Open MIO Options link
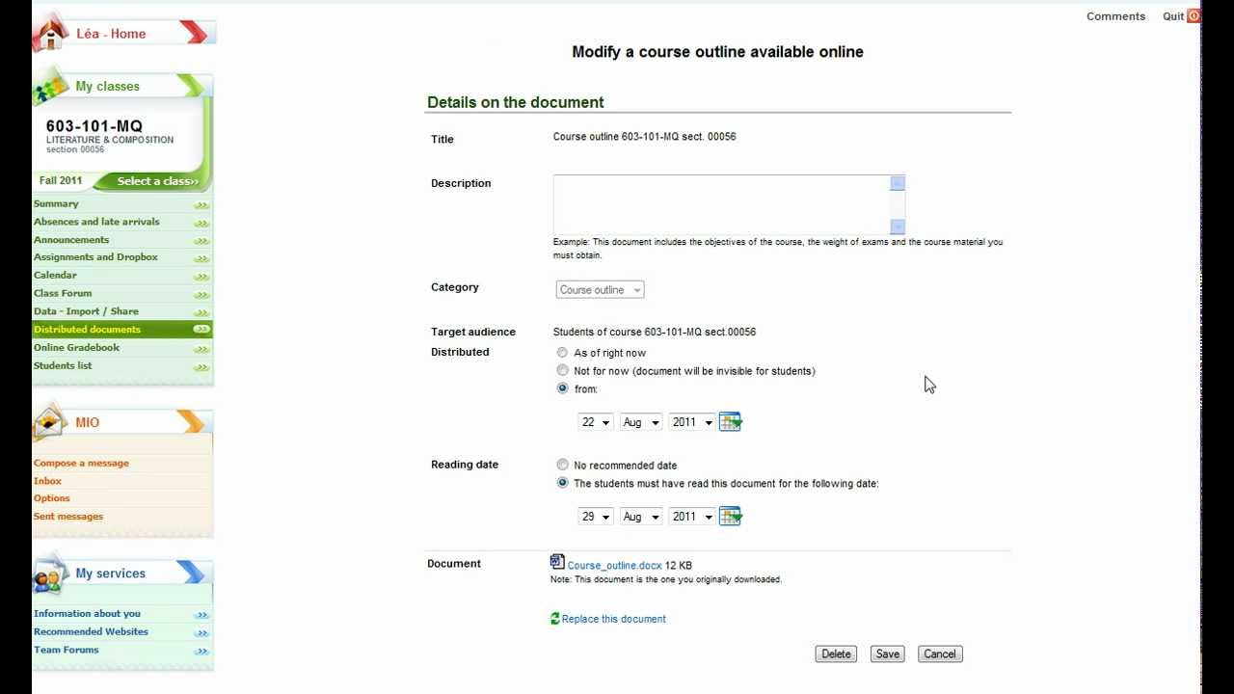The height and width of the screenshot is (694, 1234). [52, 499]
